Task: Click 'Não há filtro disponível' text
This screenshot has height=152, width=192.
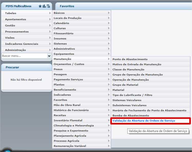Action: (26, 80)
